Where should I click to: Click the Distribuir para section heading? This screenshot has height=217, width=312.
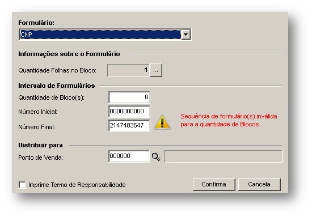(40, 145)
